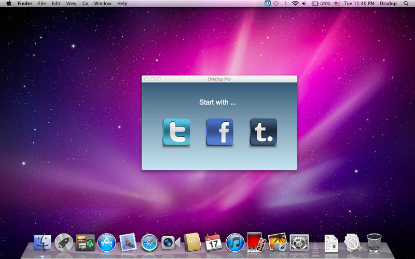Open the Finder menu
Image resolution: width=415 pixels, height=259 pixels.
coord(25,4)
